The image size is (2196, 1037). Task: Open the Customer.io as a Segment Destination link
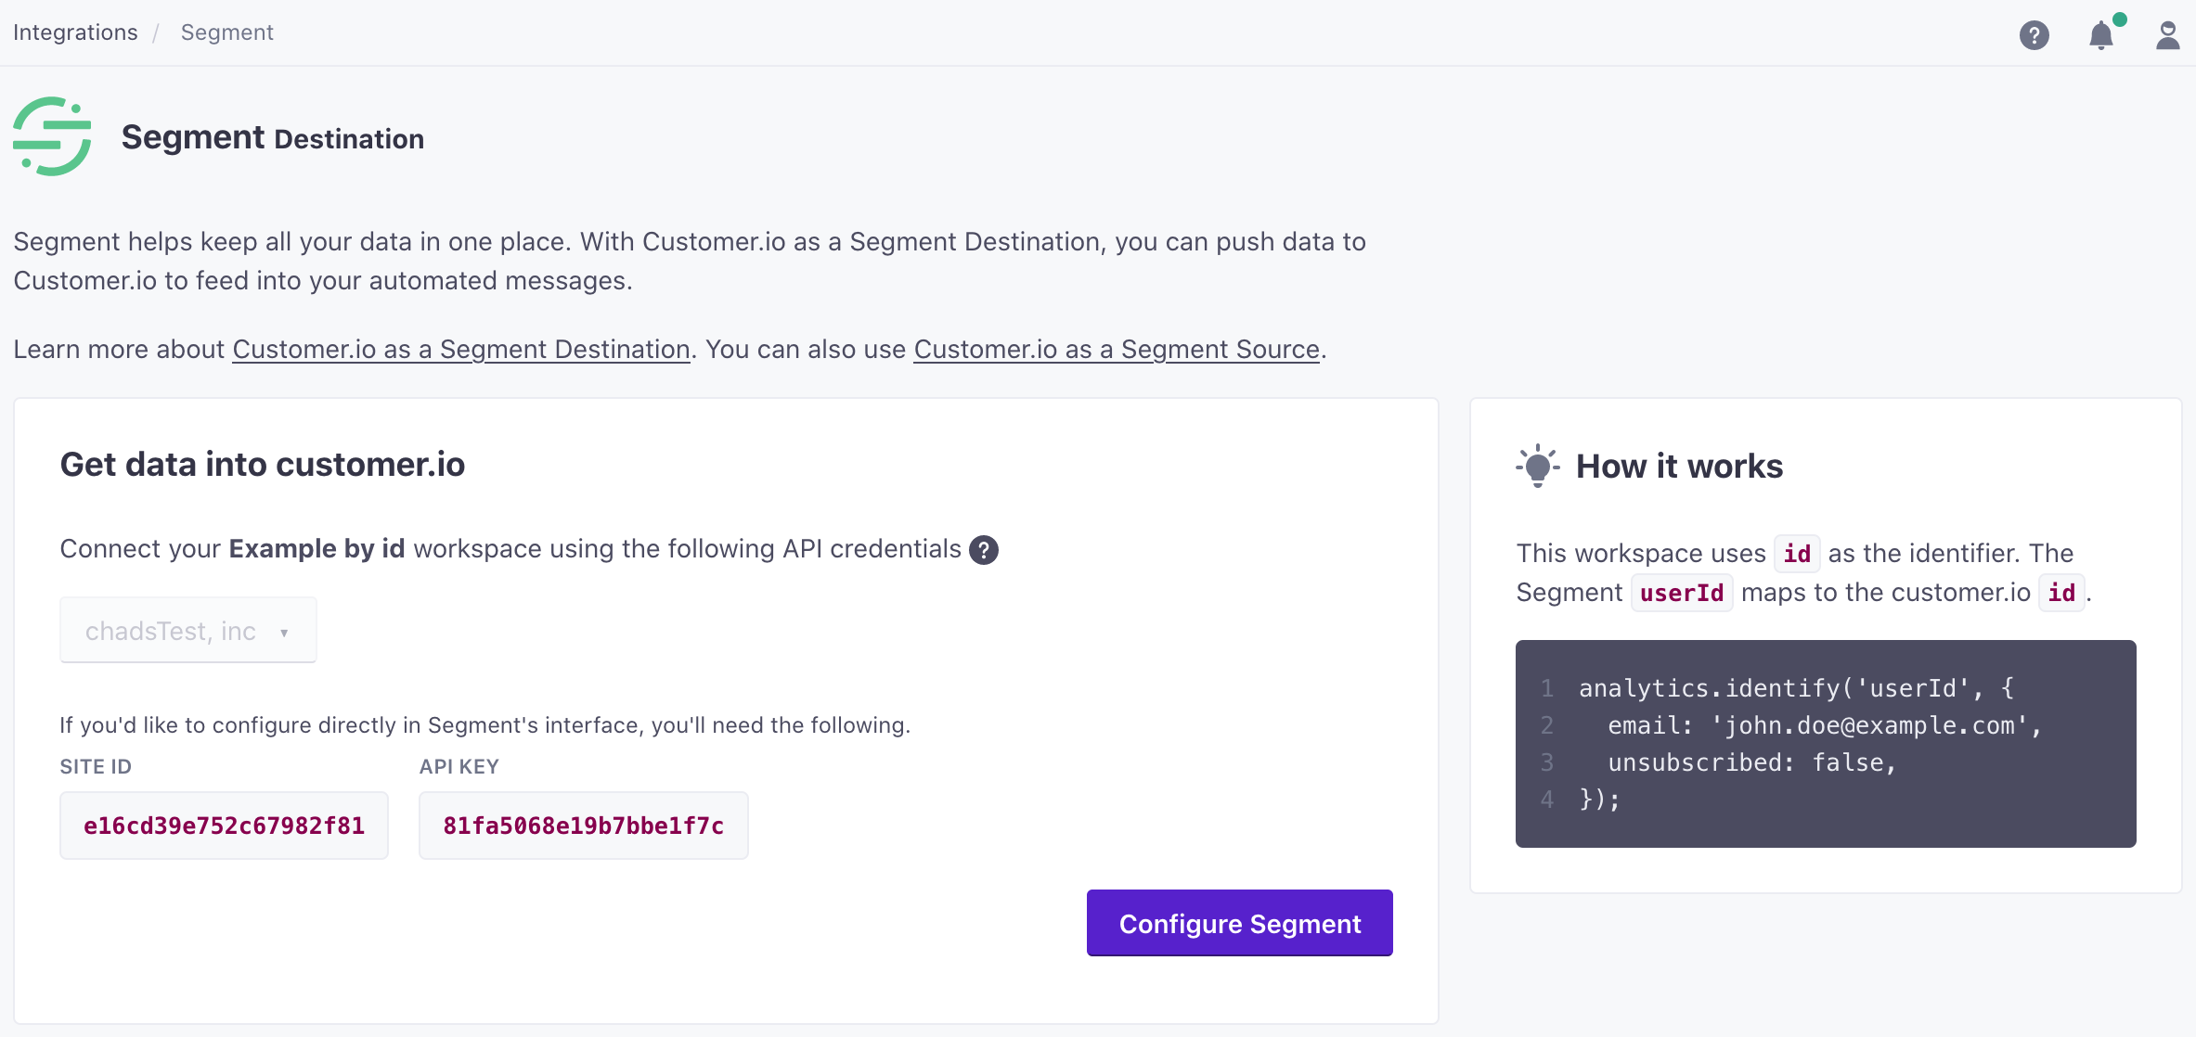[460, 349]
